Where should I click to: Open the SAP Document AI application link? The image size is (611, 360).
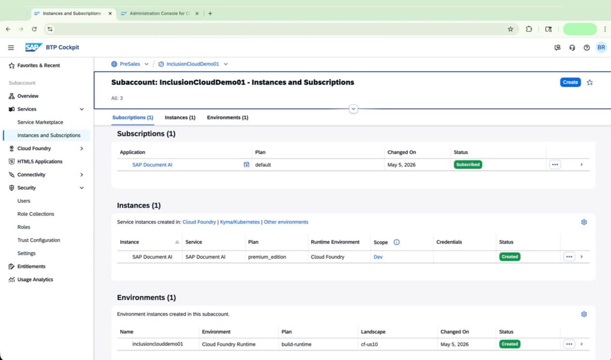[x=152, y=165]
